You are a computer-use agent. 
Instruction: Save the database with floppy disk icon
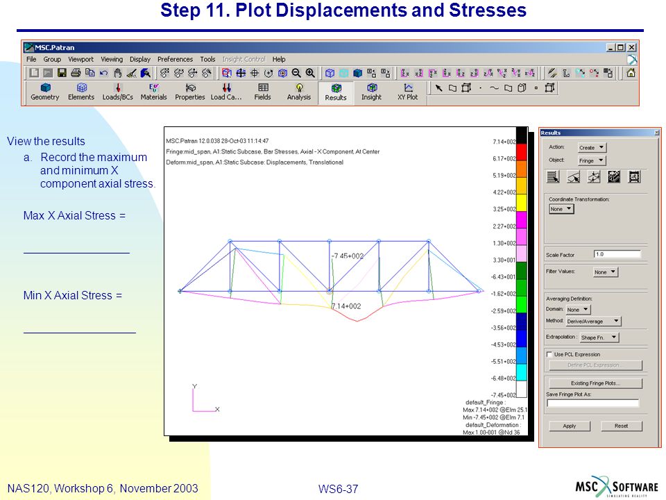(x=62, y=73)
